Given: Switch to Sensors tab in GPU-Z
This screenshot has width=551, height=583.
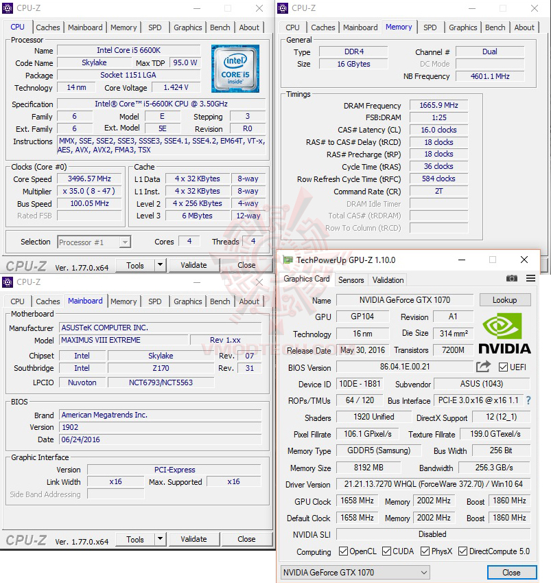Looking at the screenshot, I should click(x=351, y=280).
